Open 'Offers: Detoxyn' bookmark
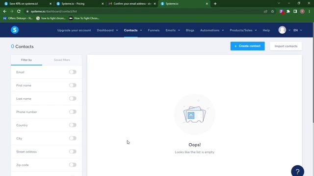Viewport: 314px width, 176px height. [18, 18]
